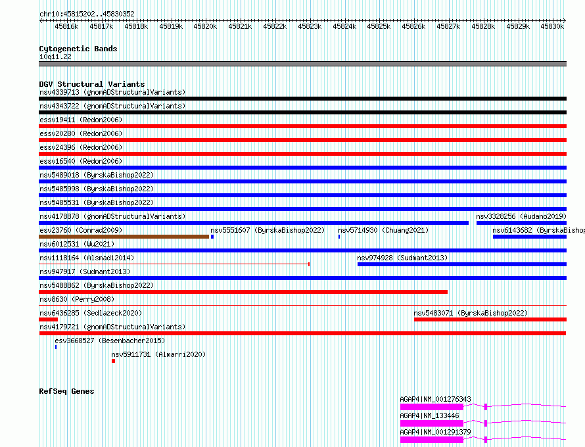The width and height of the screenshot is (585, 447).
Task: Select nsv4179721 gnomAD variant label
Action: coord(112,327)
